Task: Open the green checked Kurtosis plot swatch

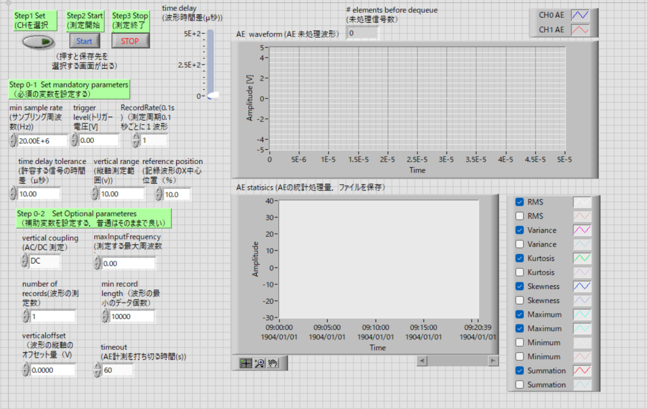Action: tap(582, 258)
